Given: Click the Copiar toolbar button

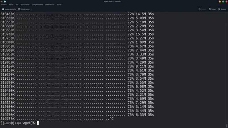Looking at the screenshot, I should click(x=202, y=9).
